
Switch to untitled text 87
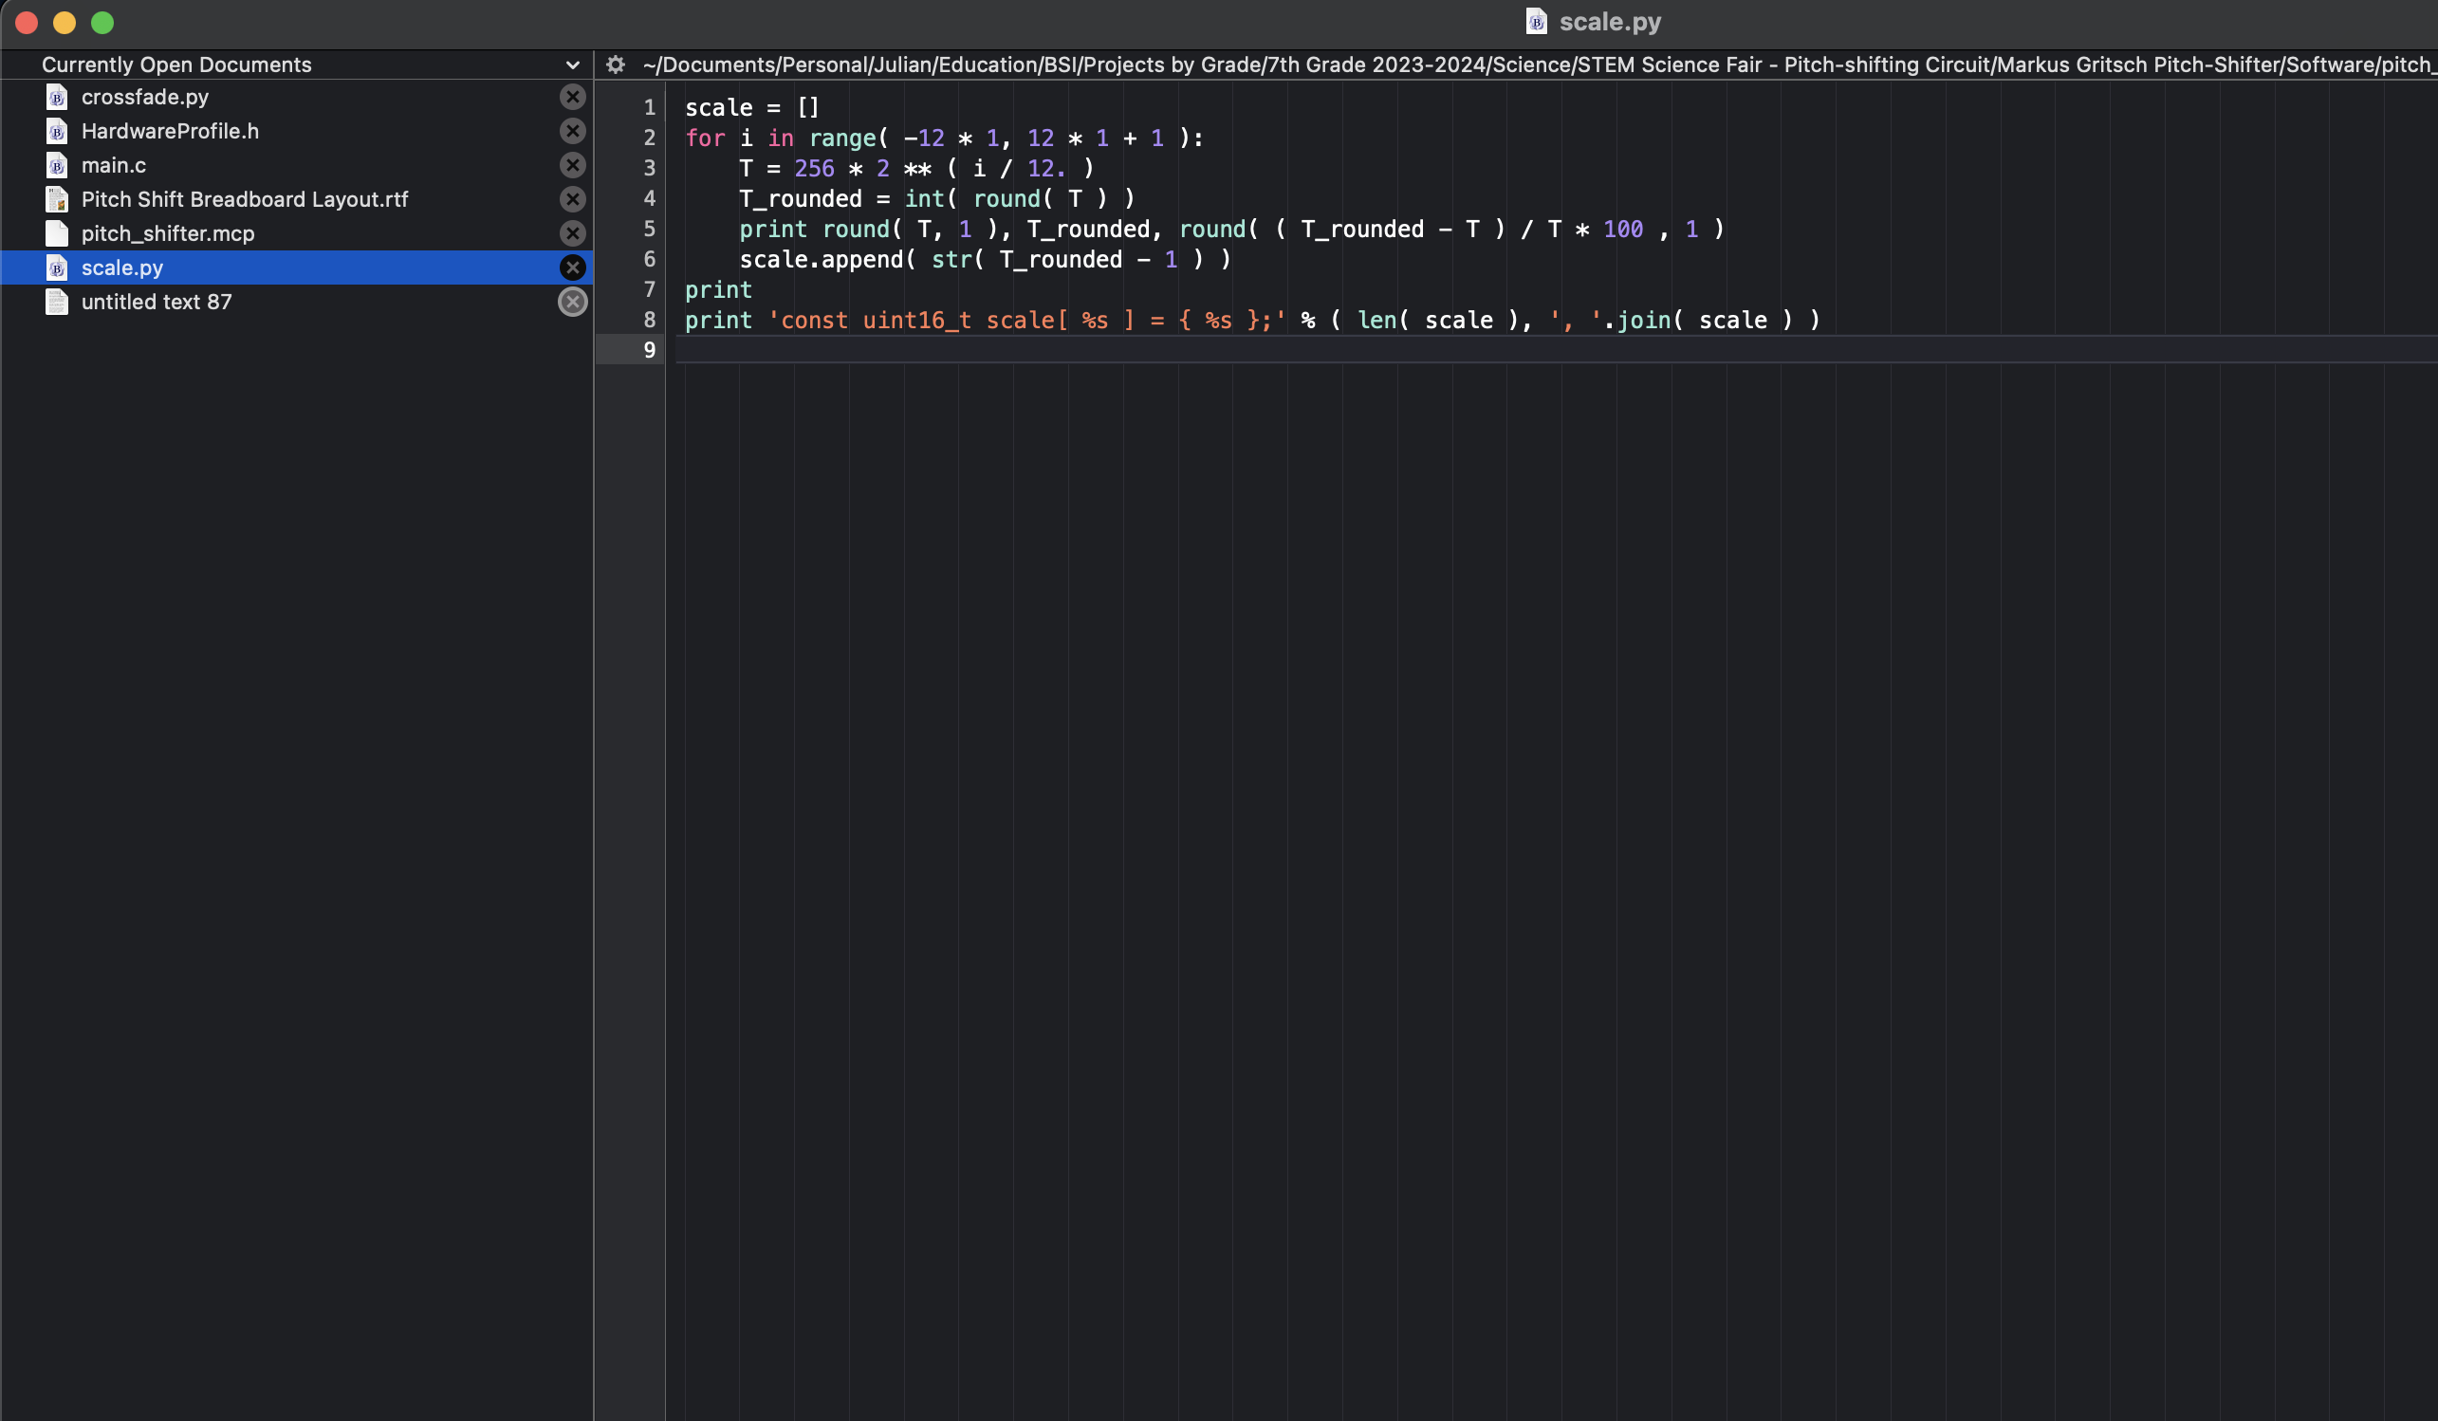pyautogui.click(x=157, y=302)
